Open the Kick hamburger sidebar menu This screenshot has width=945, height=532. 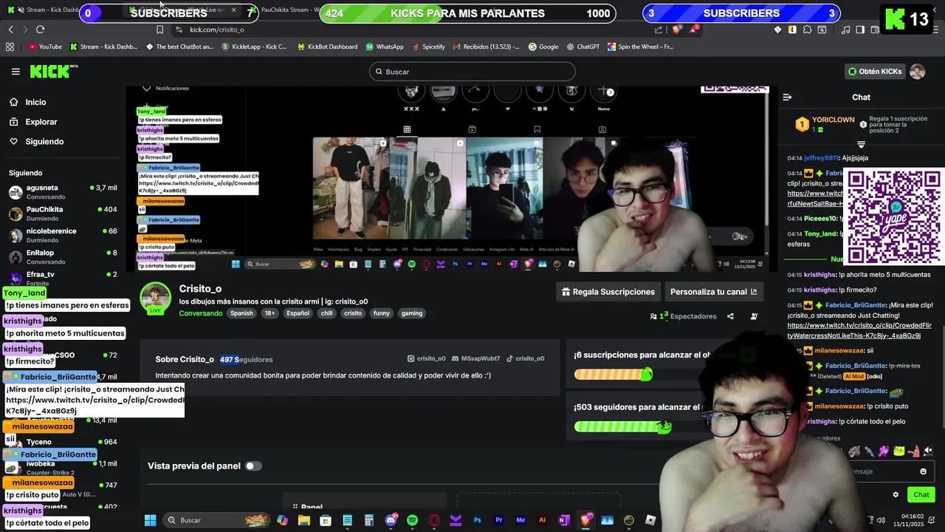[x=16, y=72]
